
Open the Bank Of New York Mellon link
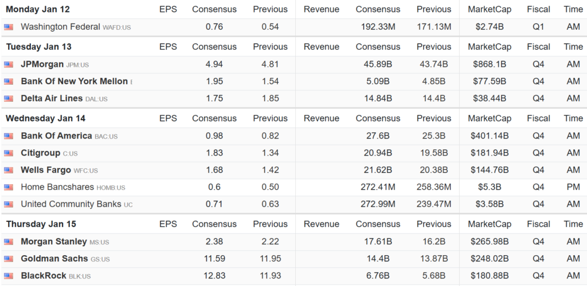(74, 81)
